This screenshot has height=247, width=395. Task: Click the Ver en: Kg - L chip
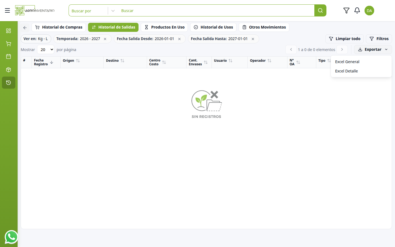point(36,39)
